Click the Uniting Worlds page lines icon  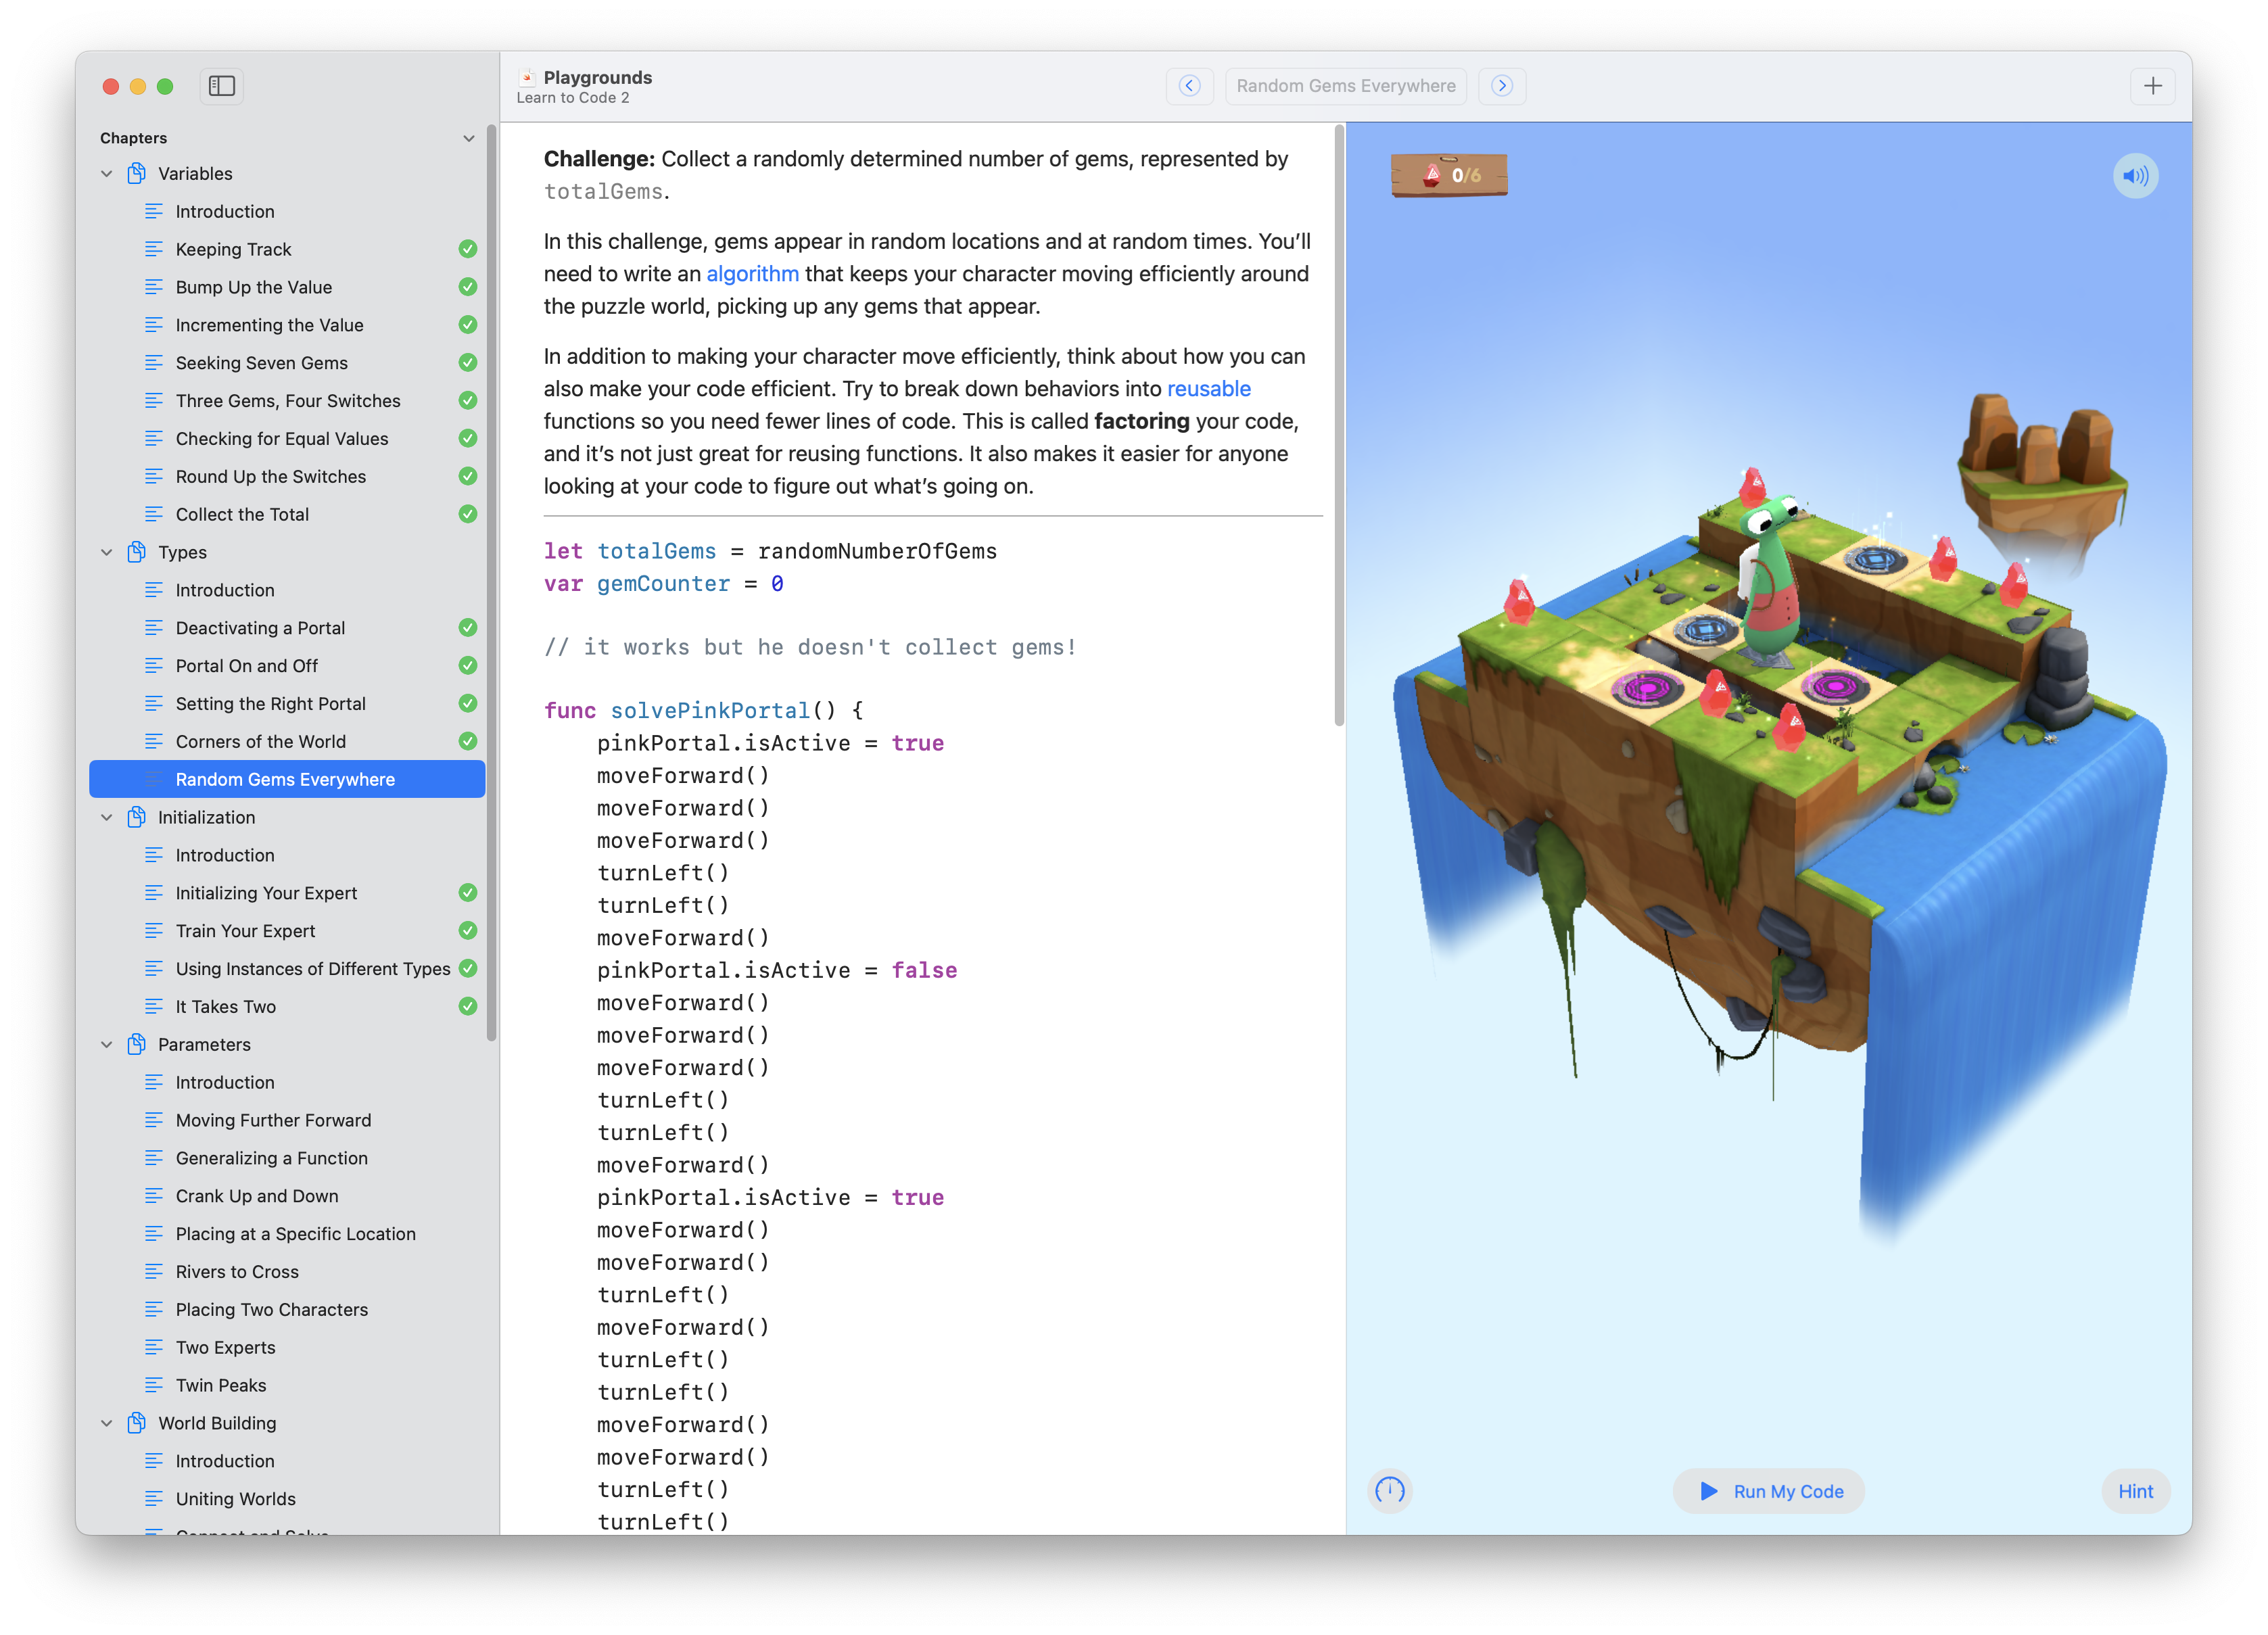pos(154,1498)
